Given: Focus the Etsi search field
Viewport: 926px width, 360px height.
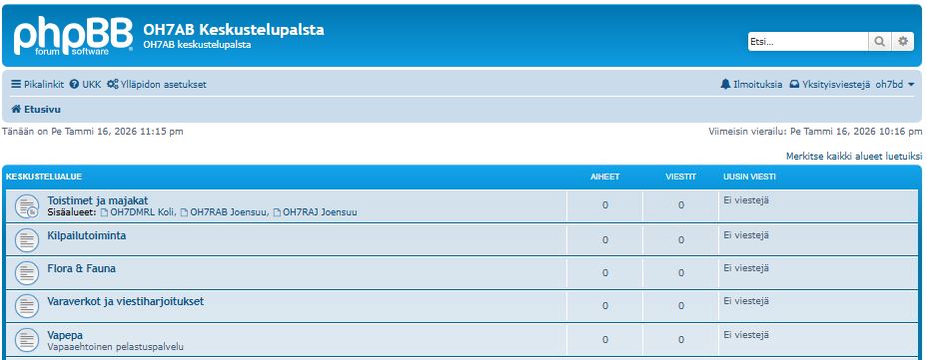Looking at the screenshot, I should pos(808,41).
